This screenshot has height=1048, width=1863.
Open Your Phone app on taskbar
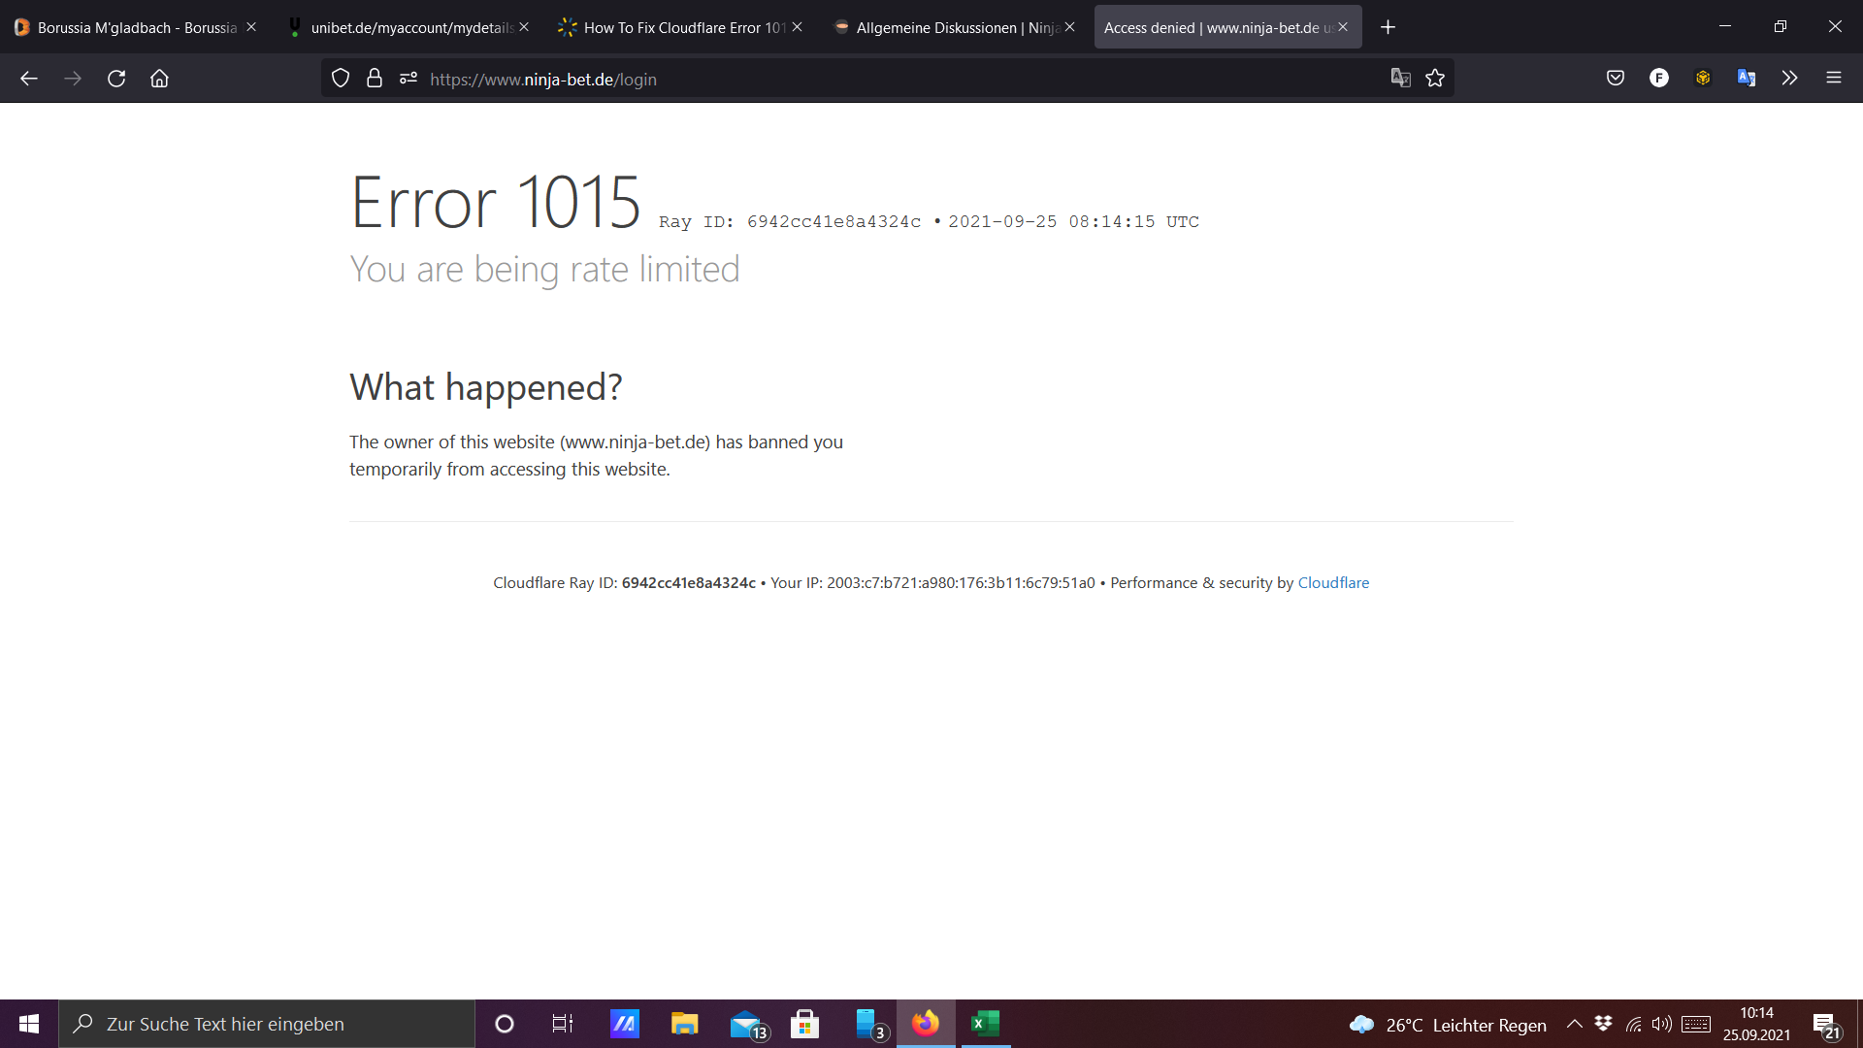click(869, 1024)
